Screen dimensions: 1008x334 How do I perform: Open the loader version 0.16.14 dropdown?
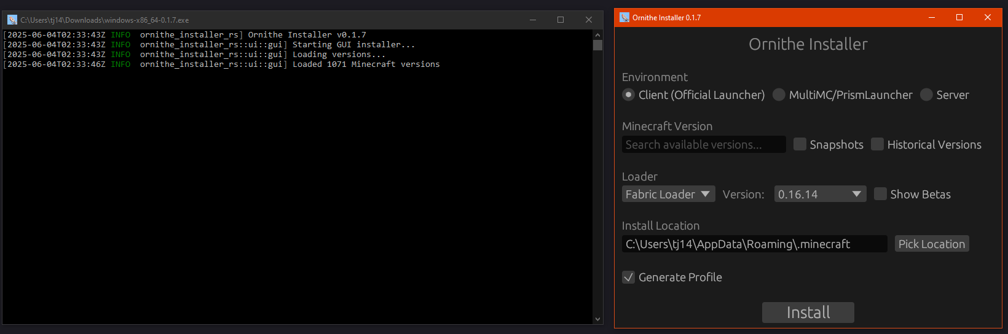pyautogui.click(x=820, y=194)
